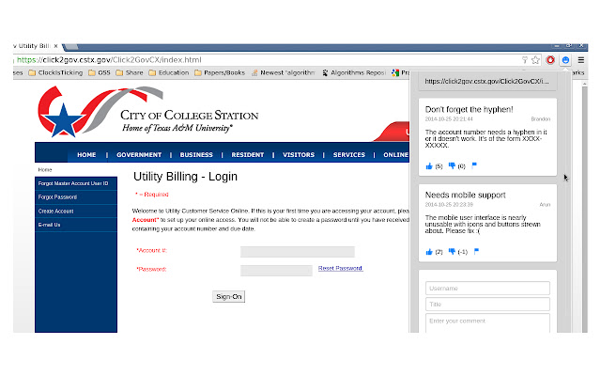The height and width of the screenshot is (376, 601).
Task: Thumbs up the "Don't forget the hyphen!" comment
Action: (x=429, y=165)
